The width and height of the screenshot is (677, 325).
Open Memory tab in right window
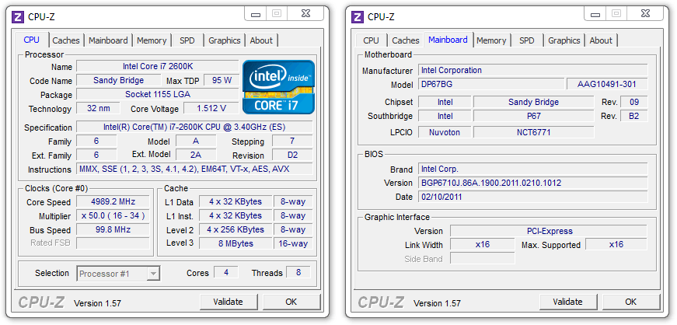click(x=491, y=40)
